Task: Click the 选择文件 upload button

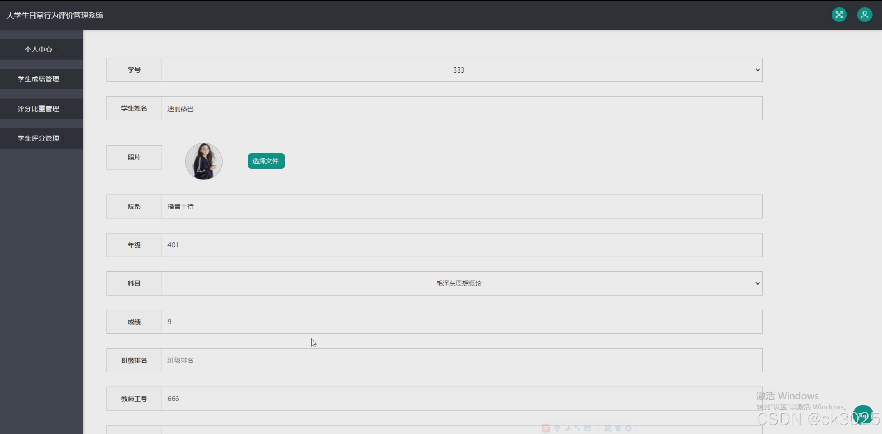Action: [266, 161]
